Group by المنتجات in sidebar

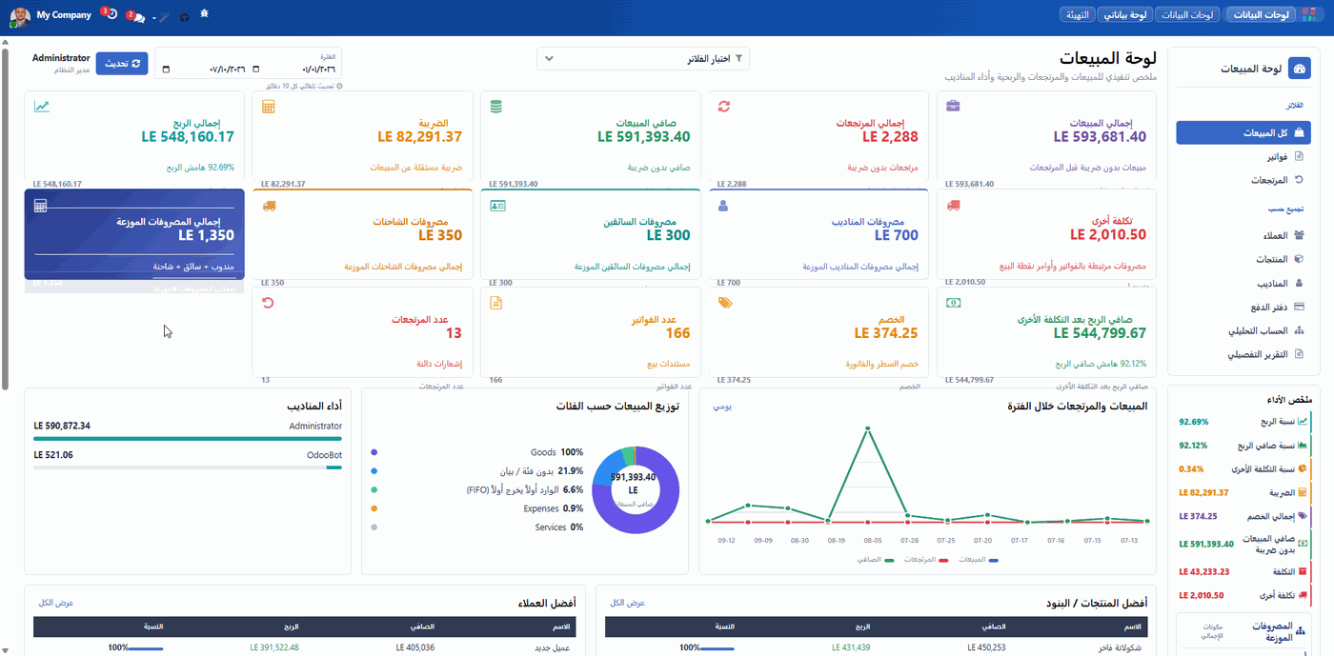(x=1243, y=259)
